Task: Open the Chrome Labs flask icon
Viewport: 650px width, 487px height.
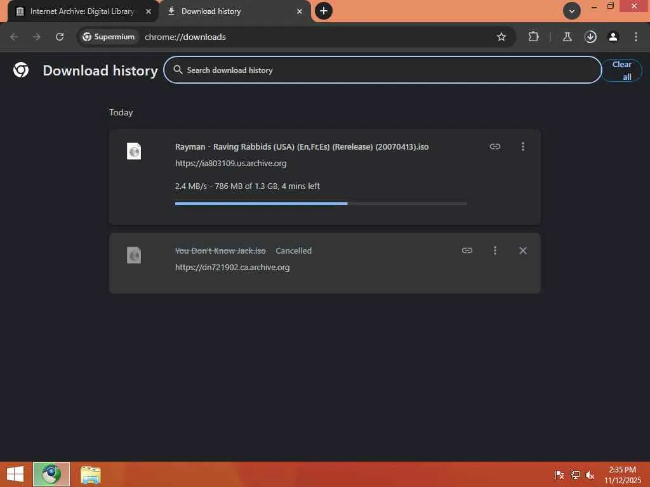Action: pyautogui.click(x=567, y=37)
